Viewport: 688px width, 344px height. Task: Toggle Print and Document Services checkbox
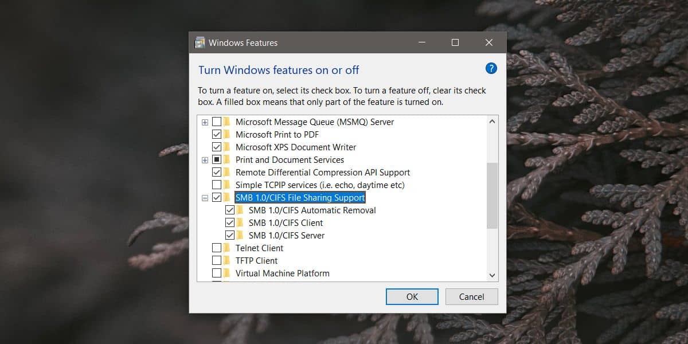click(217, 159)
